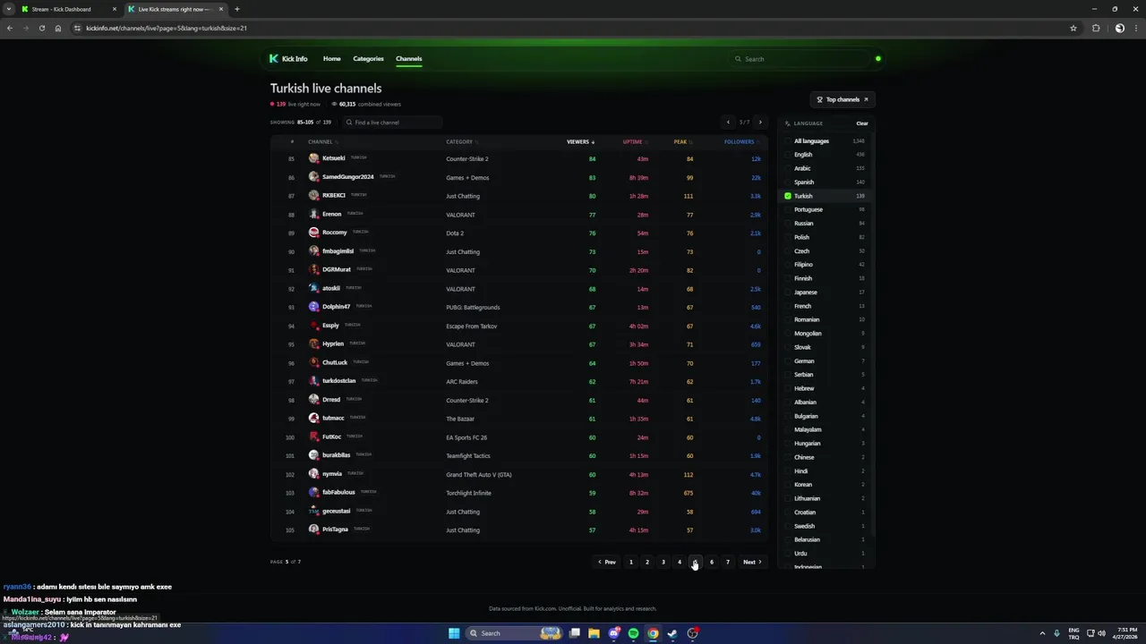Open Discord from the taskbar
The image size is (1146, 644).
[x=613, y=633]
